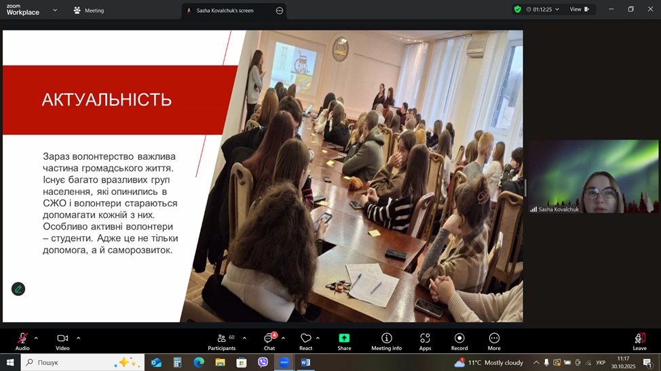Open the Zoom Workplace dropdown chevron
Image resolution: width=661 pixels, height=371 pixels.
point(55,10)
